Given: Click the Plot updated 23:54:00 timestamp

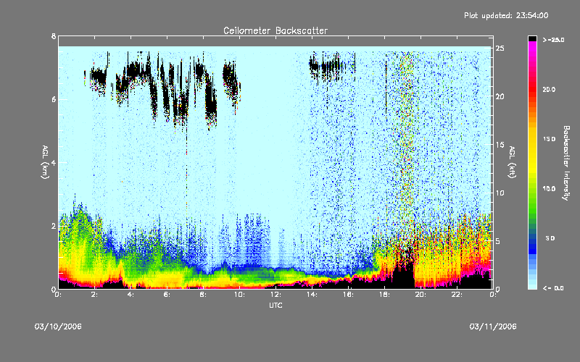Looking at the screenshot, I should 505,14.
